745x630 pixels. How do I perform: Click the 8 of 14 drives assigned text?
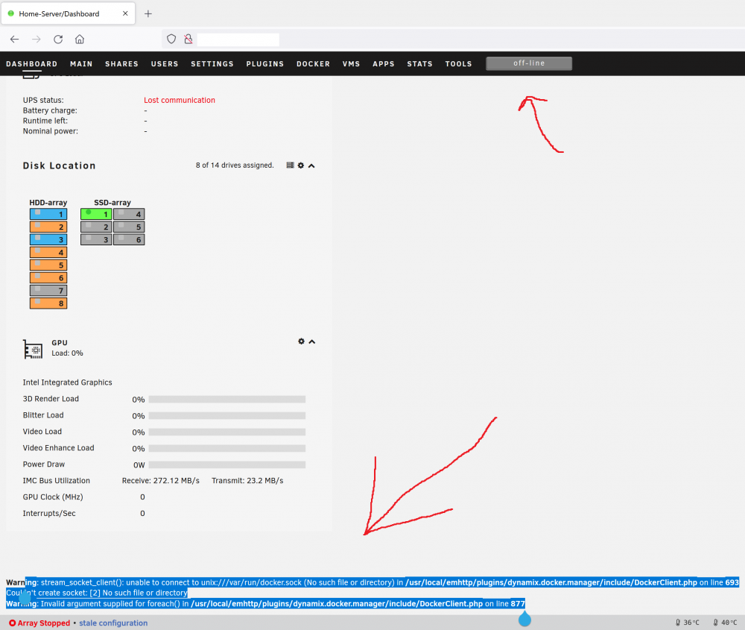(x=235, y=166)
